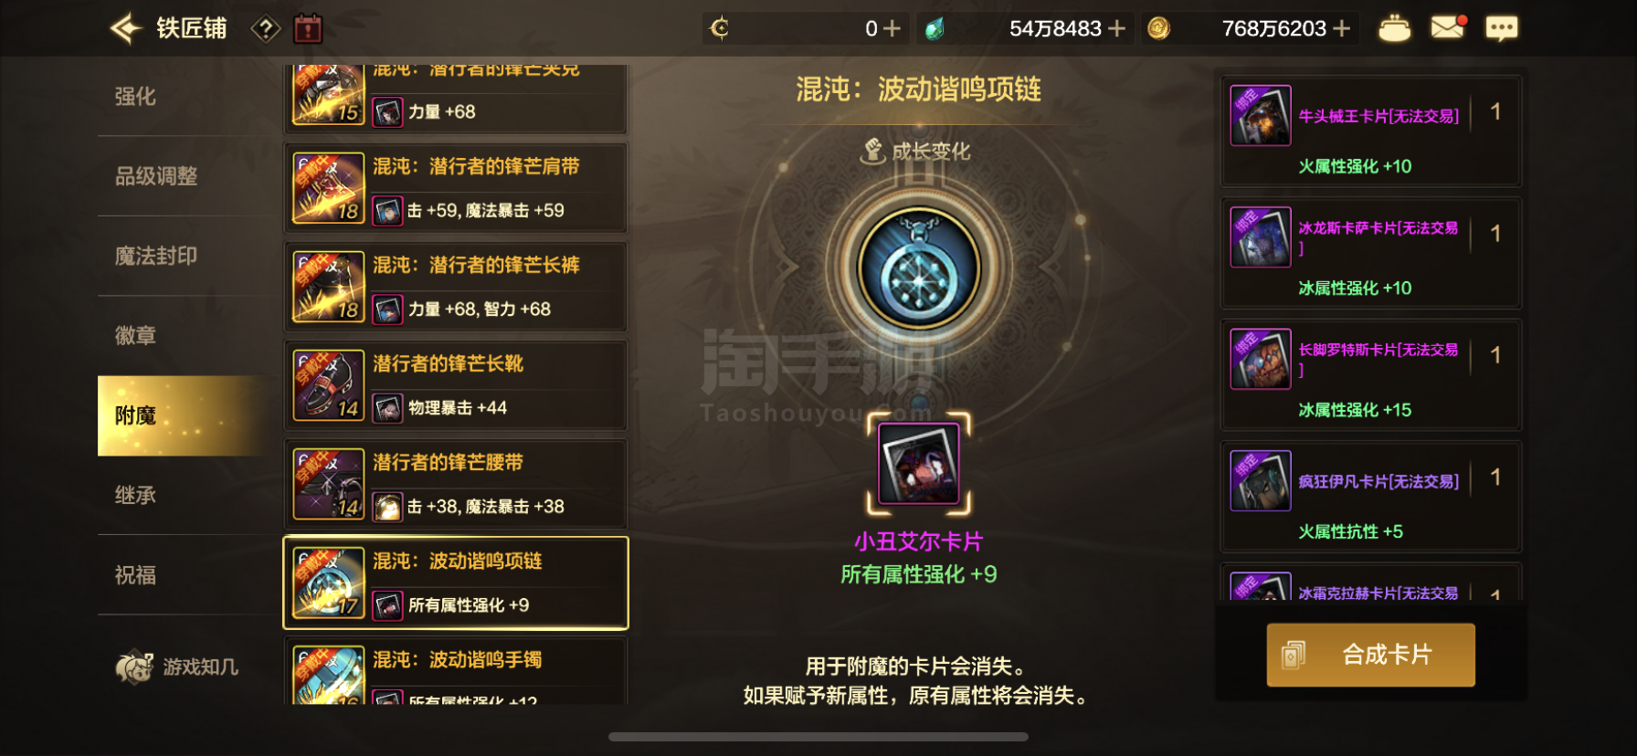
Task: Choose 潜行者的锋芒长靴 equipment item
Action: tap(456, 386)
